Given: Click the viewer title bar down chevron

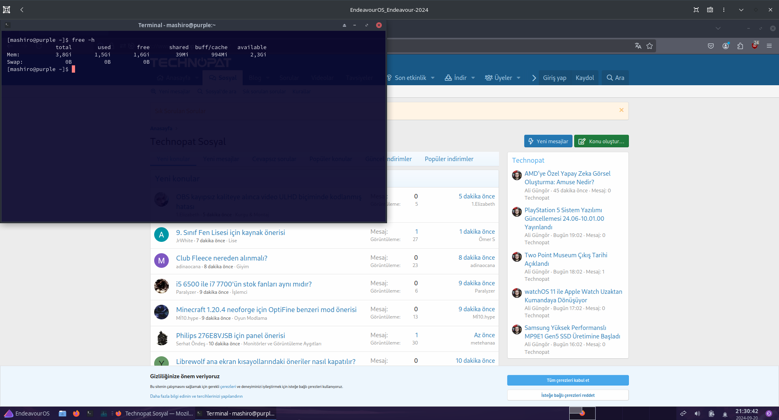Looking at the screenshot, I should [x=741, y=10].
